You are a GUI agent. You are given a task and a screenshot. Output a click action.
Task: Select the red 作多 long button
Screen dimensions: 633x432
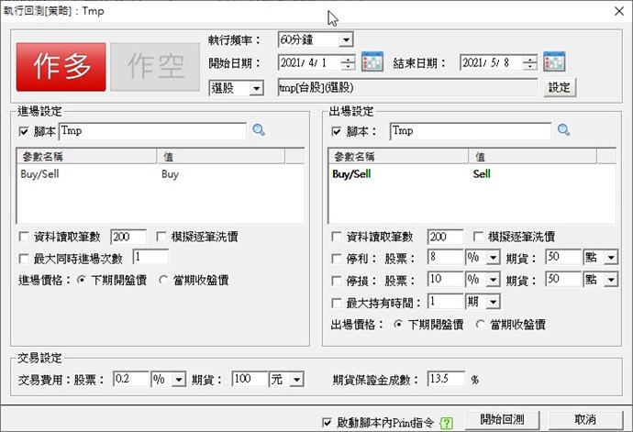(61, 66)
